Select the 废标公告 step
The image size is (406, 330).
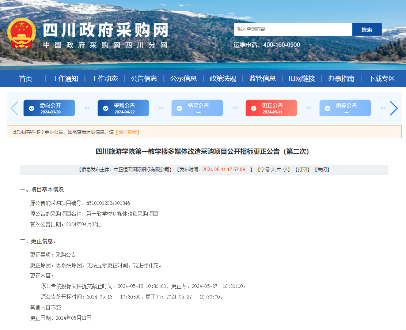(345, 108)
